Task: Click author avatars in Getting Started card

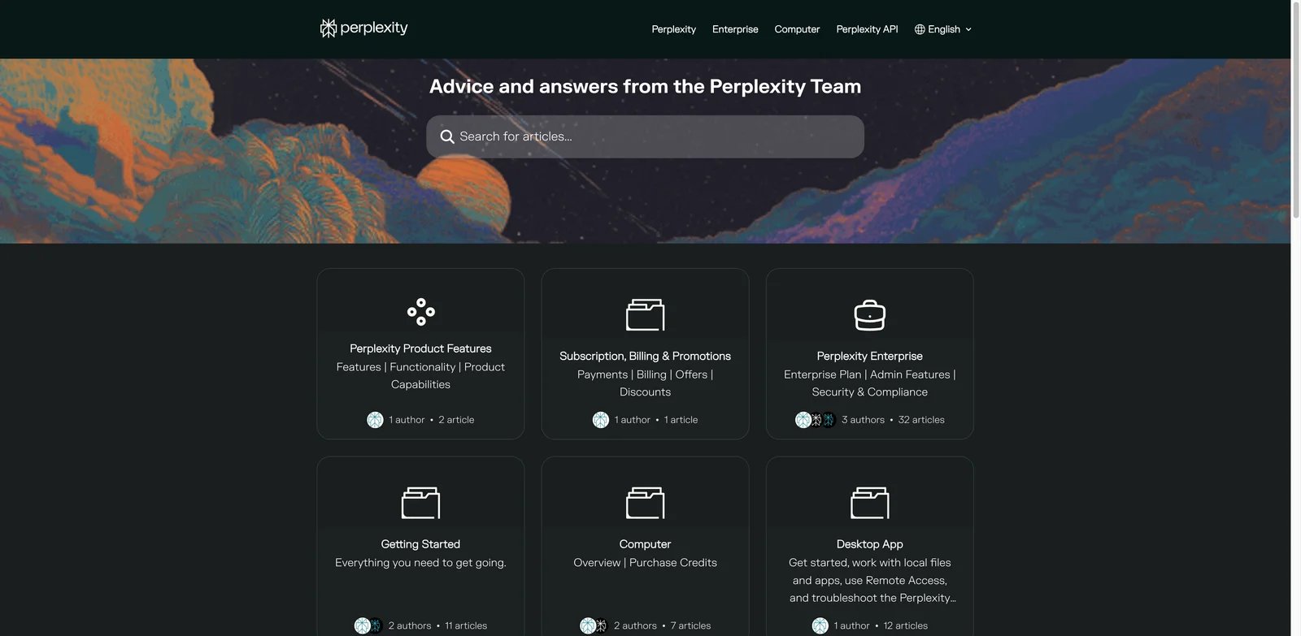Action: point(368,625)
